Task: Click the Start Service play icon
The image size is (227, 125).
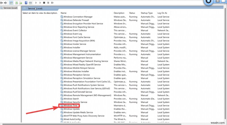Action: pyautogui.click(x=36, y=3)
